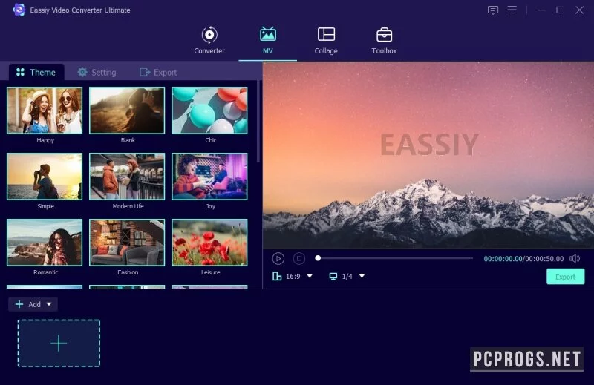Click the Add files button
The height and width of the screenshot is (385, 594).
point(33,304)
